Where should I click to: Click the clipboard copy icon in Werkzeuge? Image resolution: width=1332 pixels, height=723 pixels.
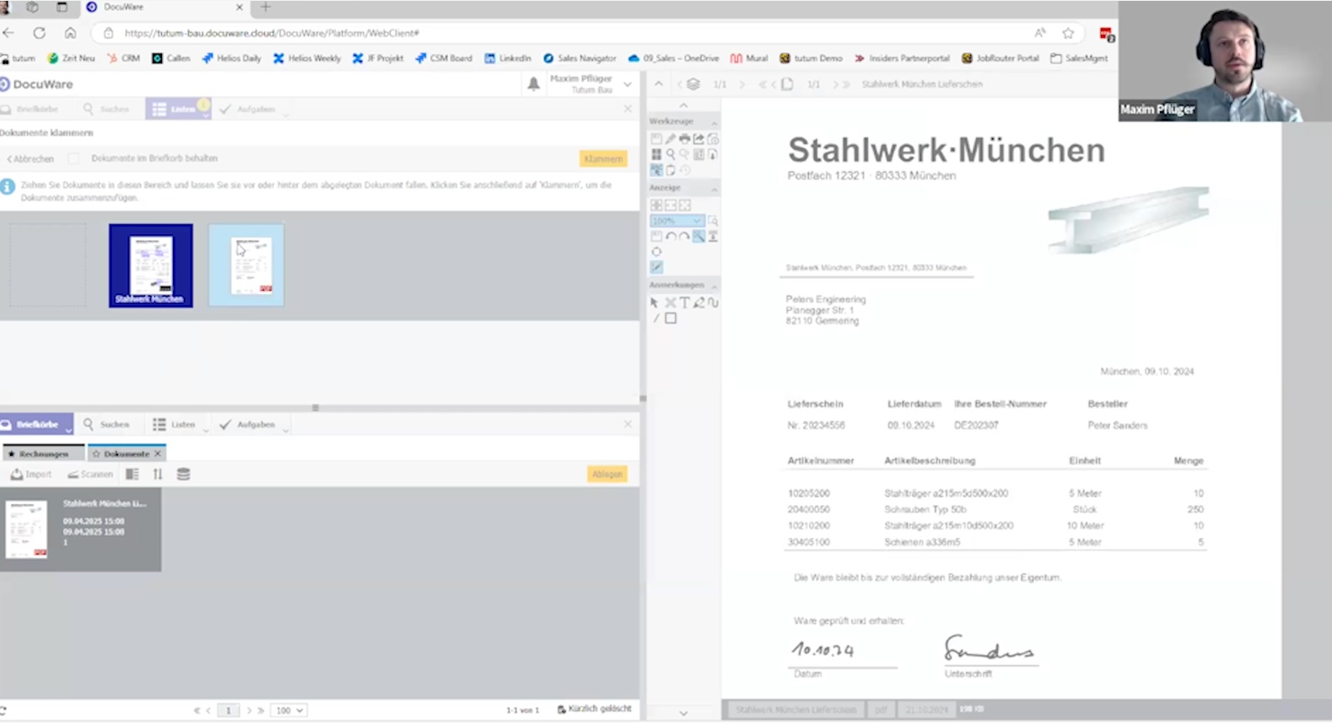[671, 169]
